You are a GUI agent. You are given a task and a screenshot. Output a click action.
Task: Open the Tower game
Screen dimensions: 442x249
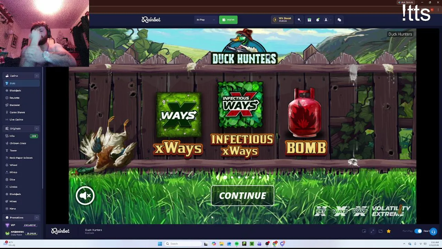[21, 150]
